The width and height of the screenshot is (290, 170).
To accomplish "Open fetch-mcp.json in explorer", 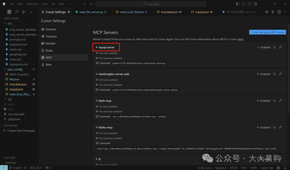I will click(x=19, y=74).
